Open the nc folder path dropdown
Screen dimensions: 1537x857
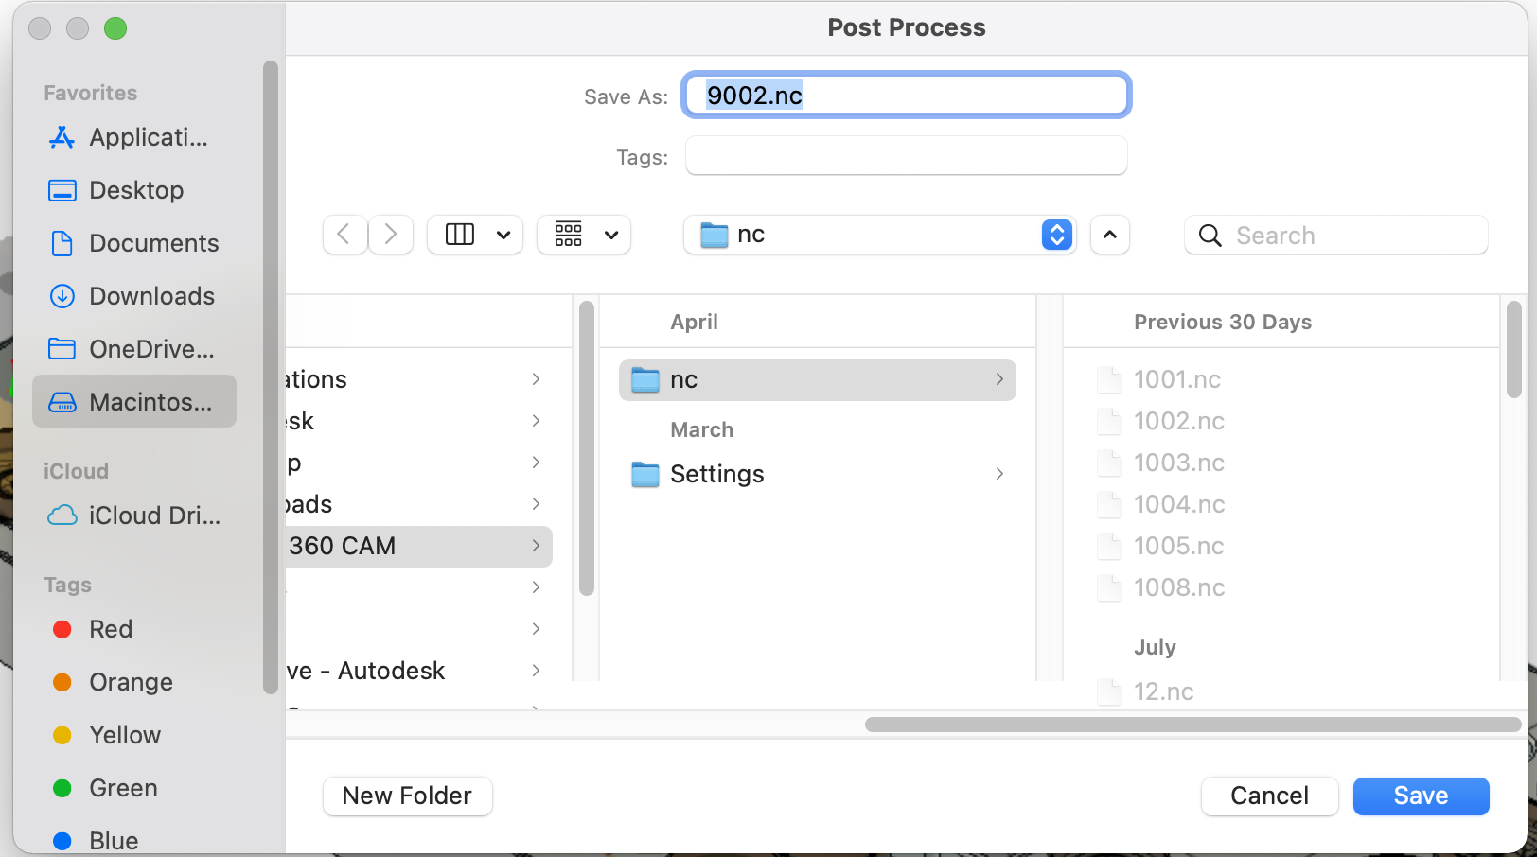coord(1056,235)
